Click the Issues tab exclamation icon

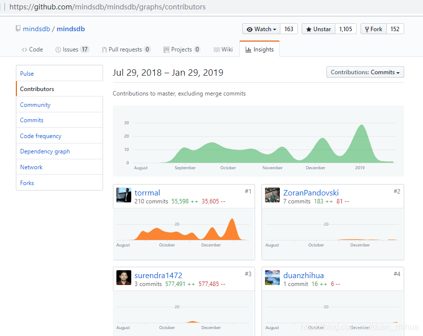(58, 49)
